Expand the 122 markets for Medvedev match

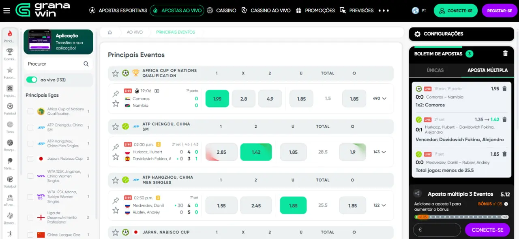click(380, 205)
